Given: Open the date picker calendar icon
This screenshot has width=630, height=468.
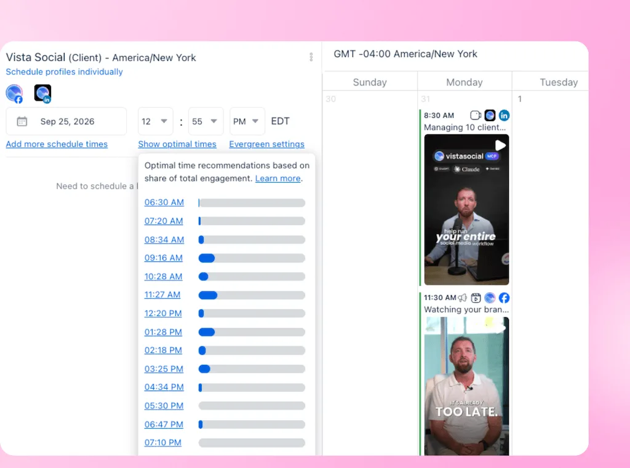Looking at the screenshot, I should tap(22, 121).
